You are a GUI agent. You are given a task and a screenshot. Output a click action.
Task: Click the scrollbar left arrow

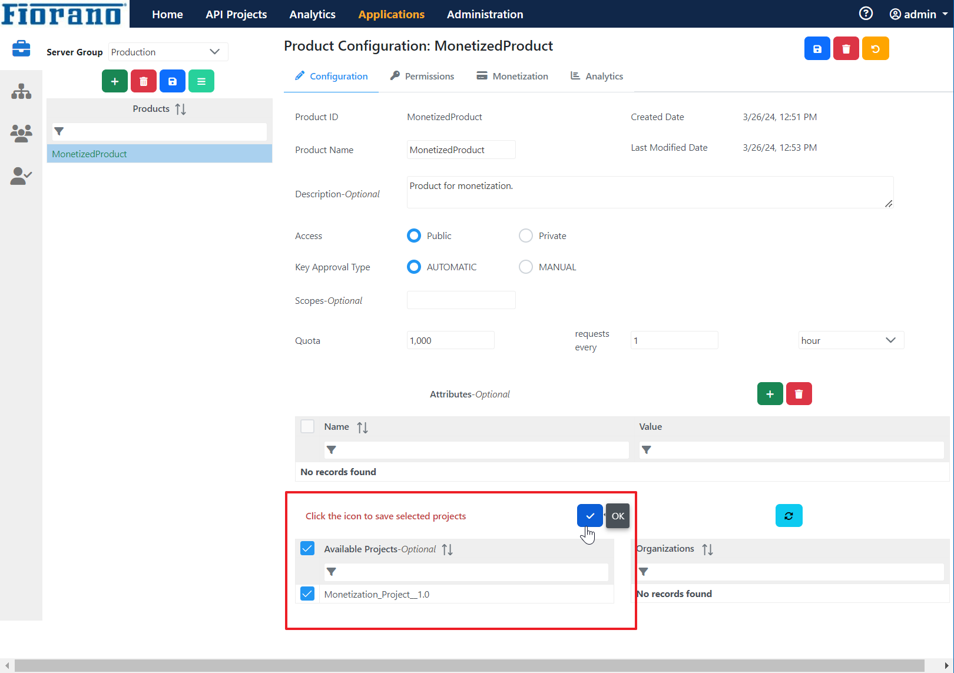(x=7, y=665)
